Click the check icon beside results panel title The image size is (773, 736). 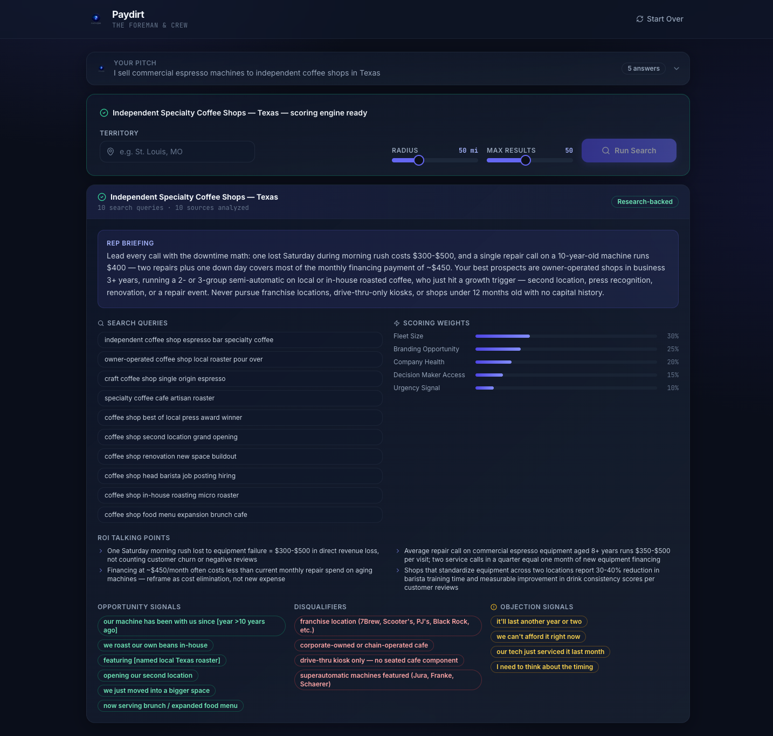coord(102,197)
